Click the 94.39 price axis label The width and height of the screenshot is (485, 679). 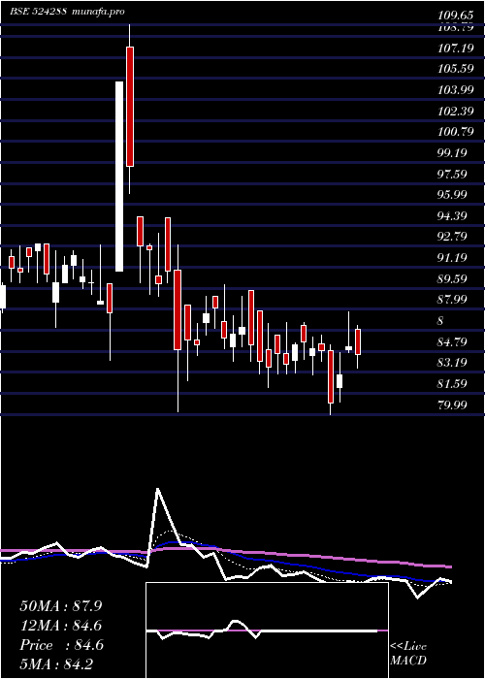[x=453, y=215]
